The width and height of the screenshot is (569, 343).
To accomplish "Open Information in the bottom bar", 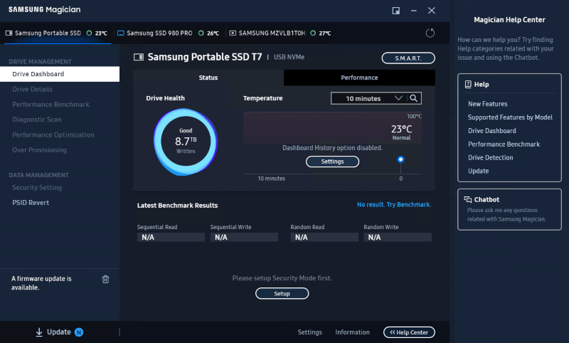I will (x=352, y=332).
